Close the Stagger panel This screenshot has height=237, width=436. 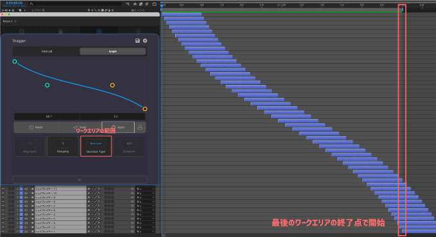pyautogui.click(x=145, y=40)
